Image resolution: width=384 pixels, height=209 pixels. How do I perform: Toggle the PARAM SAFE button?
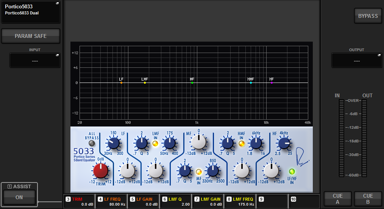click(31, 36)
